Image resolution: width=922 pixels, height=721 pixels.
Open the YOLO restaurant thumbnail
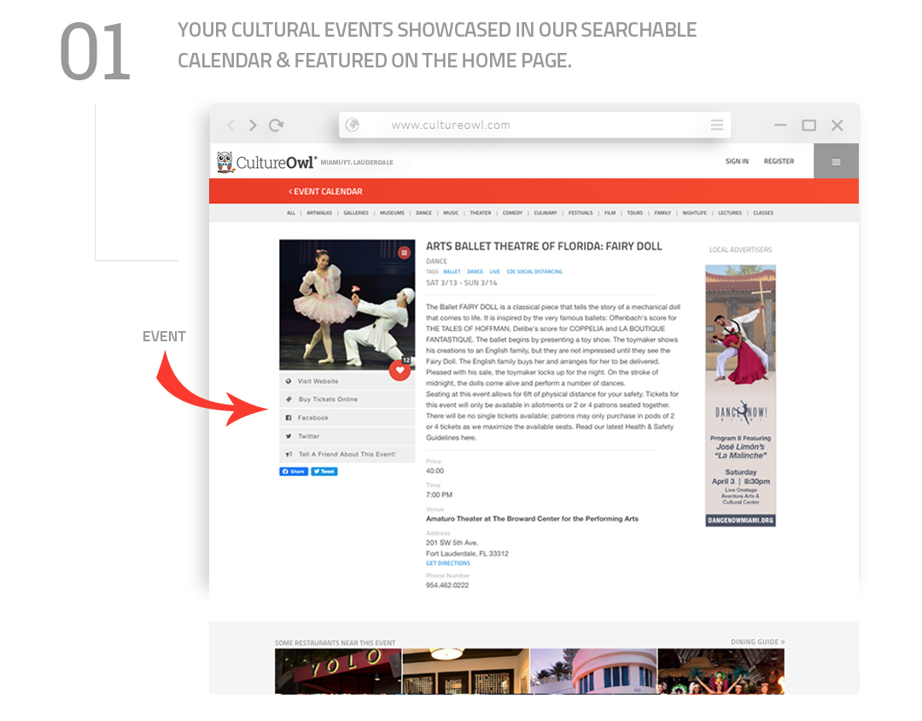click(338, 671)
